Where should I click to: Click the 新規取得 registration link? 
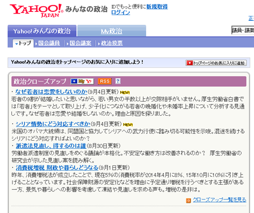tap(157, 7)
